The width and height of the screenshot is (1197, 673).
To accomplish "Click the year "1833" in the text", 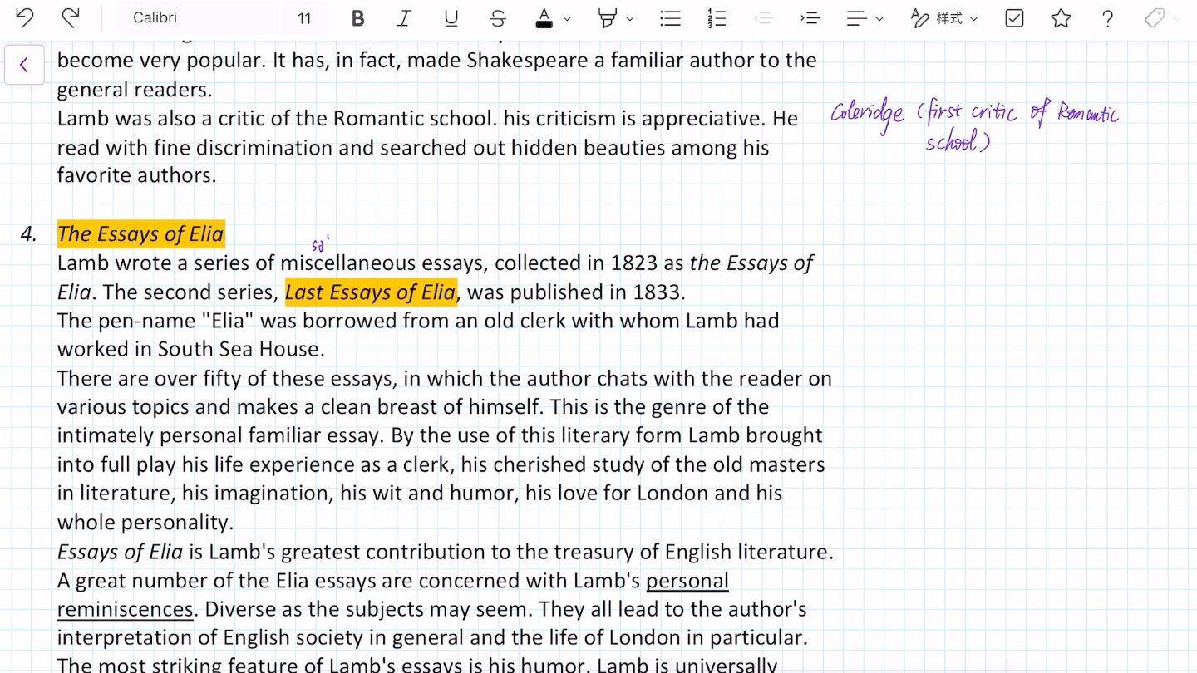I will pyautogui.click(x=656, y=292).
